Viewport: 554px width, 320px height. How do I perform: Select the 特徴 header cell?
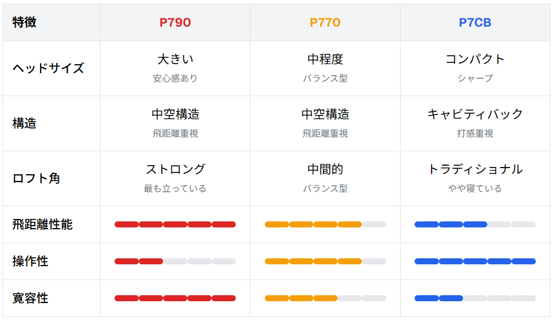point(24,22)
